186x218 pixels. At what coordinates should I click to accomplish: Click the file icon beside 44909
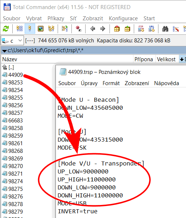coord(5,75)
